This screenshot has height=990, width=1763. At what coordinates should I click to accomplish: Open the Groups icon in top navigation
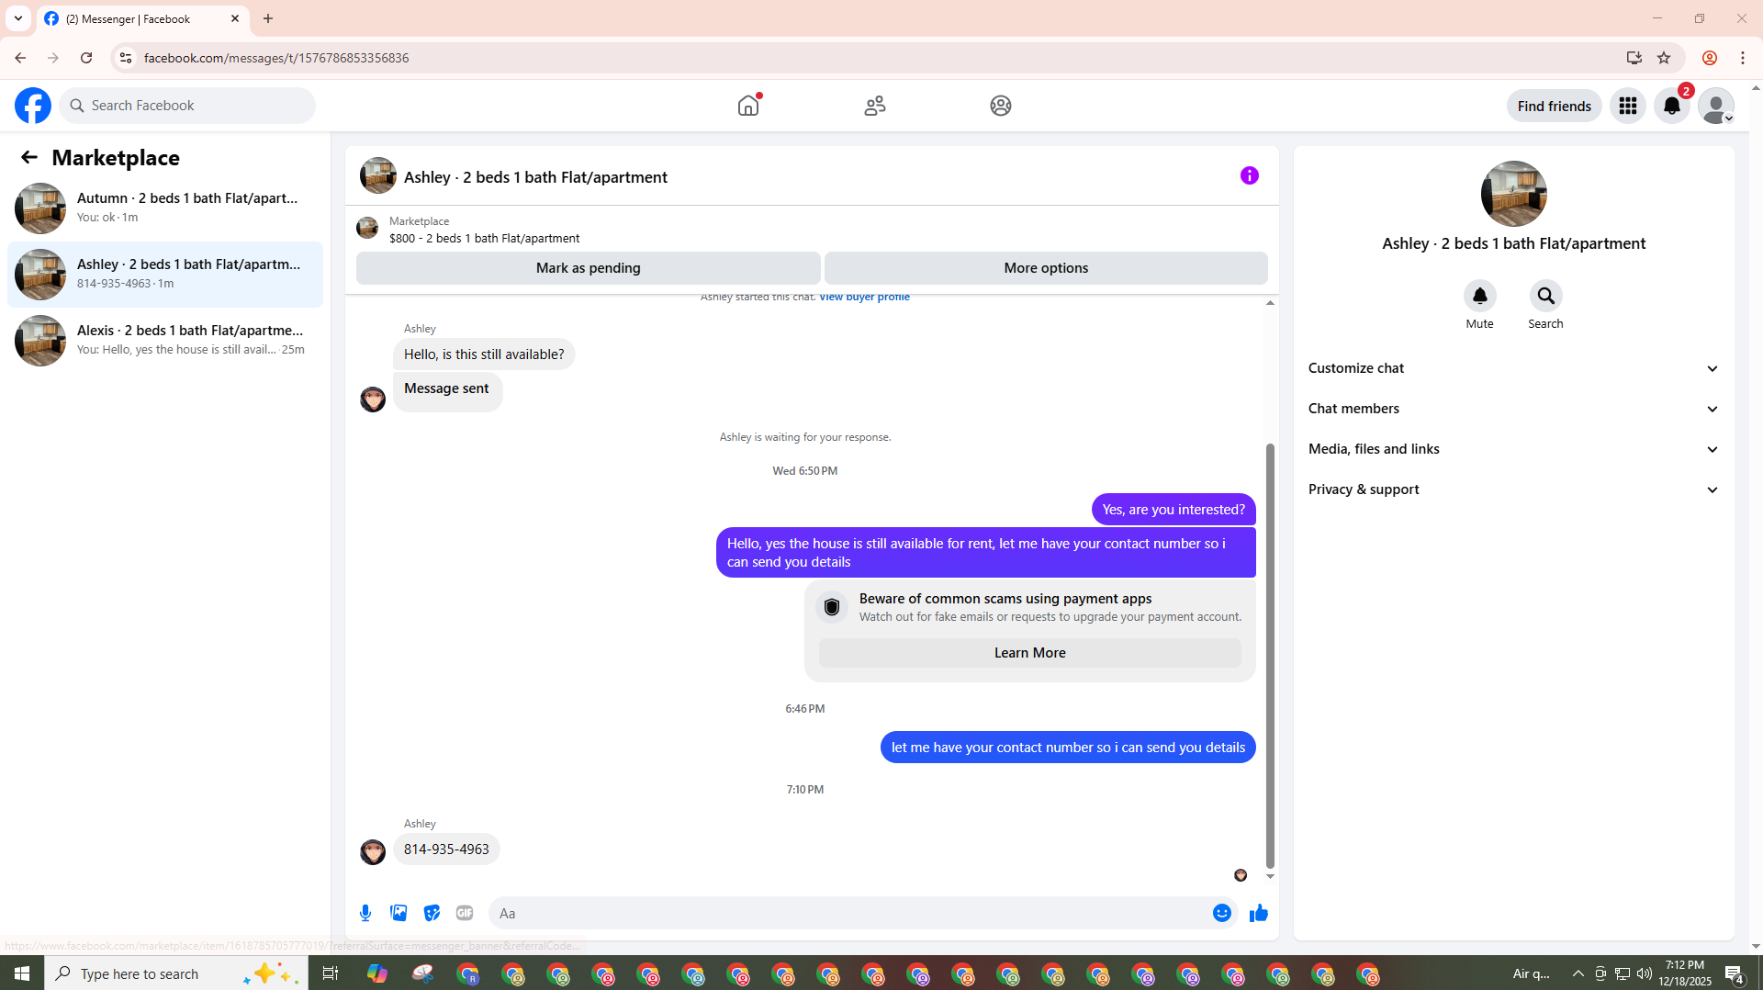pyautogui.click(x=1001, y=106)
